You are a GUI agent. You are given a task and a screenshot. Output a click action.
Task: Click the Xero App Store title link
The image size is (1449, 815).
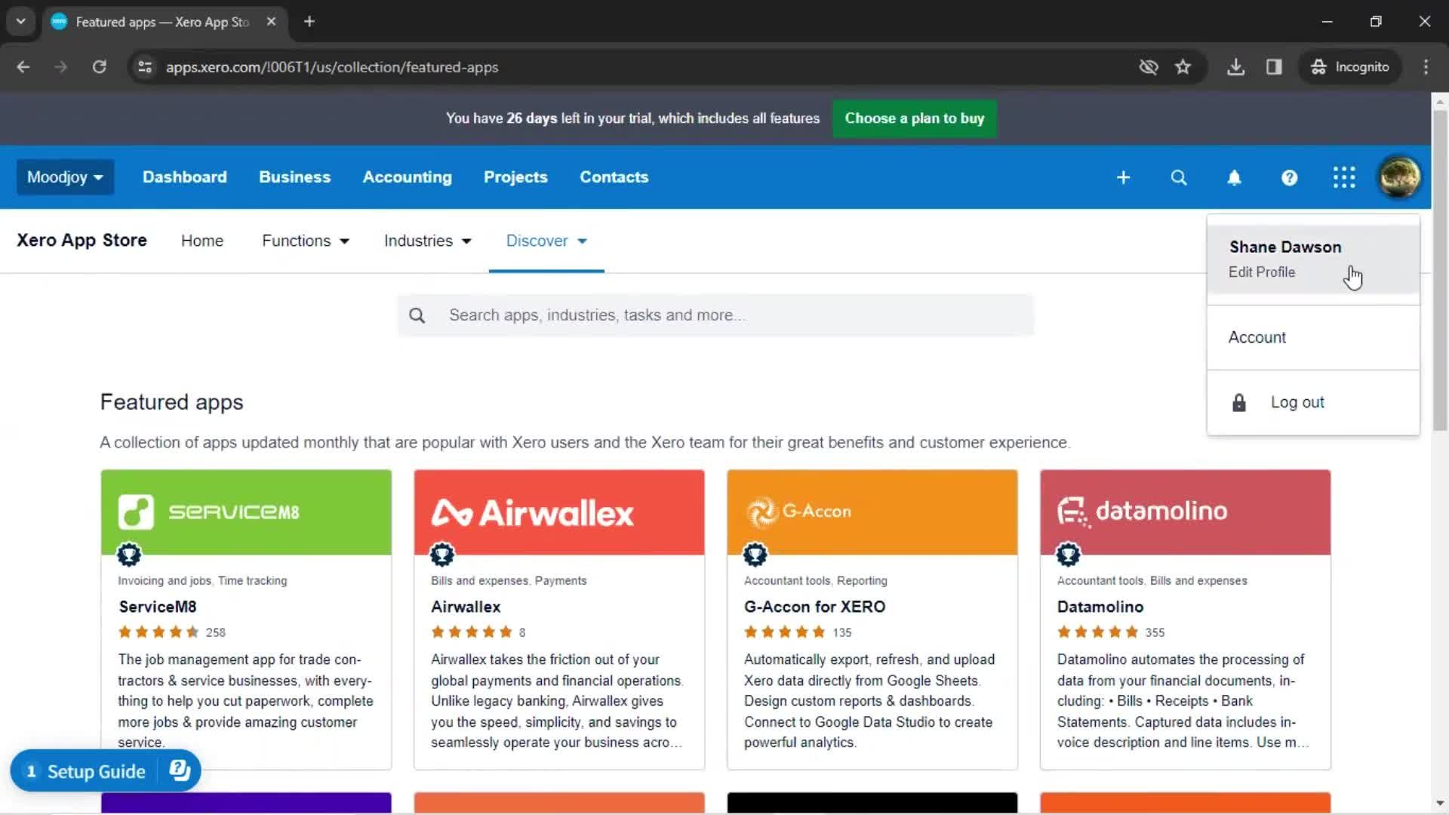[x=82, y=241]
